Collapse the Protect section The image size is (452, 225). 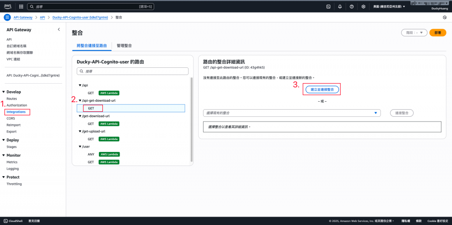coord(4,177)
